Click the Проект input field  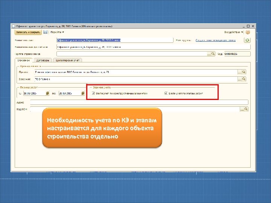pyautogui.click(x=136, y=72)
